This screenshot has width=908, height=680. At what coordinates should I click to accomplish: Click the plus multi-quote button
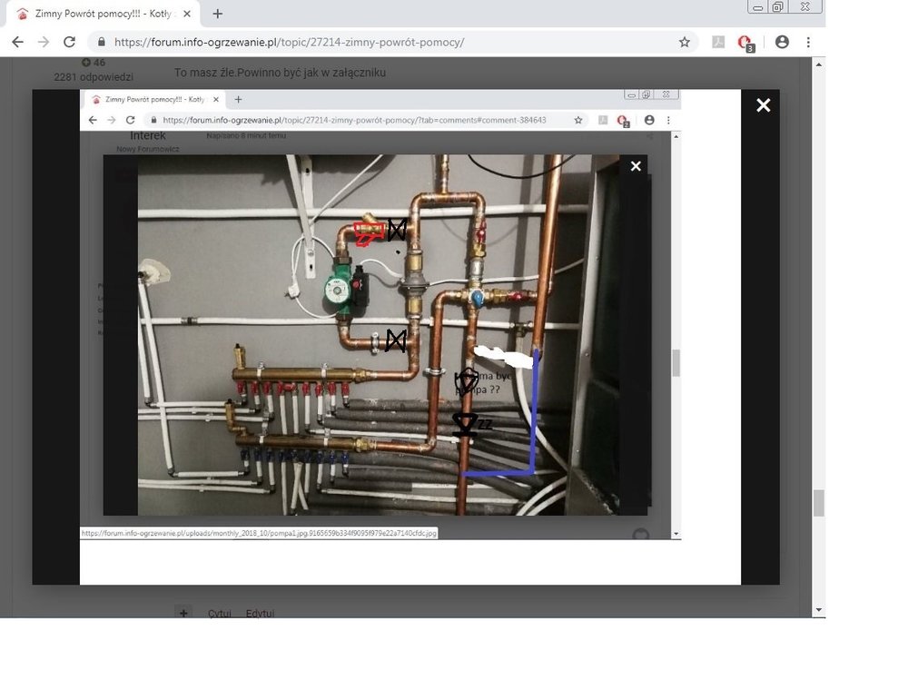tap(184, 614)
